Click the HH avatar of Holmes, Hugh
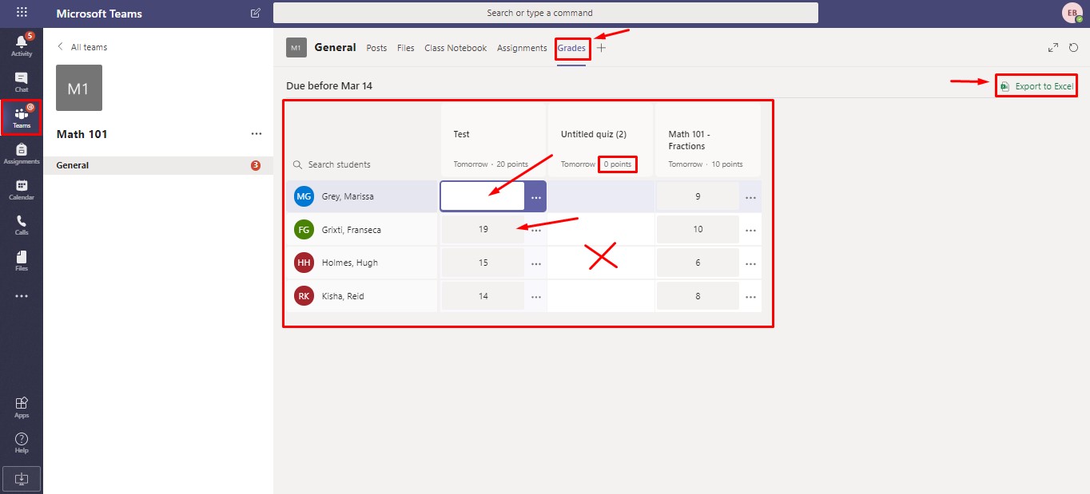The height and width of the screenshot is (494, 1090). (304, 263)
